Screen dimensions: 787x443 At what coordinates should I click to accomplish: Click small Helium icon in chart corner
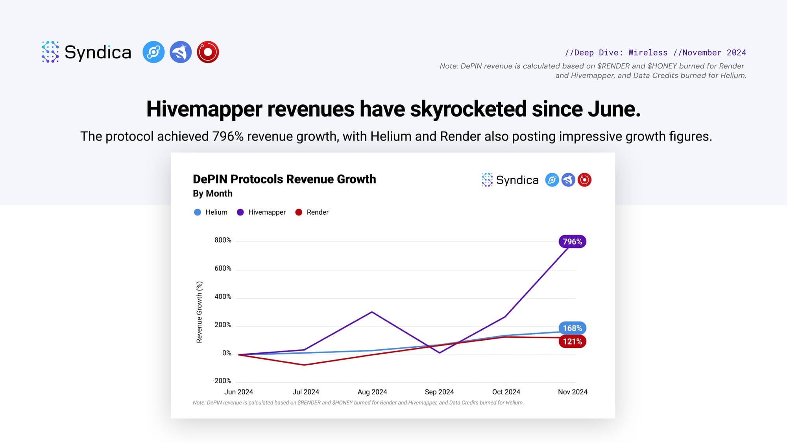coord(552,180)
